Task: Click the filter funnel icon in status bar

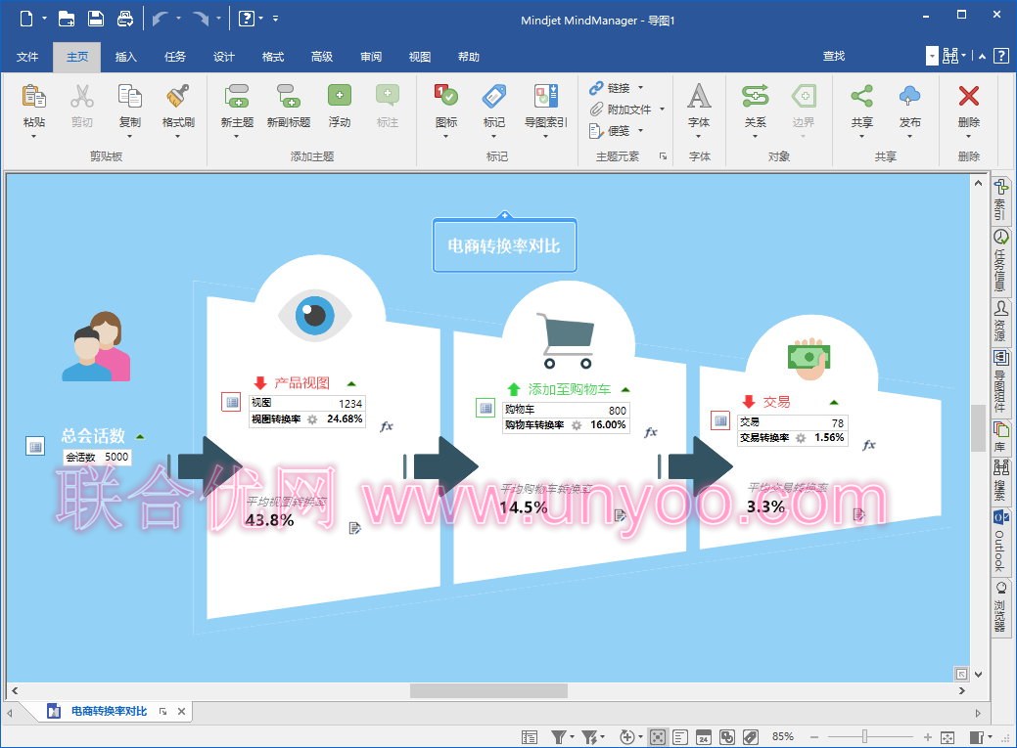Action: [x=558, y=737]
